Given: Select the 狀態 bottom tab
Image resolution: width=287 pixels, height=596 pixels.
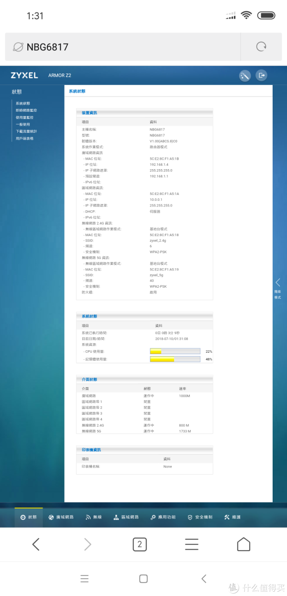Looking at the screenshot, I should [28, 517].
